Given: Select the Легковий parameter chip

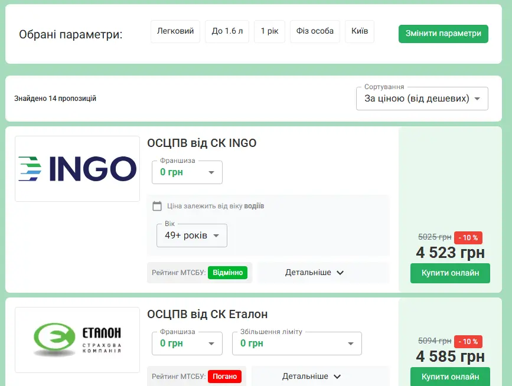Looking at the screenshot, I should coord(175,31).
